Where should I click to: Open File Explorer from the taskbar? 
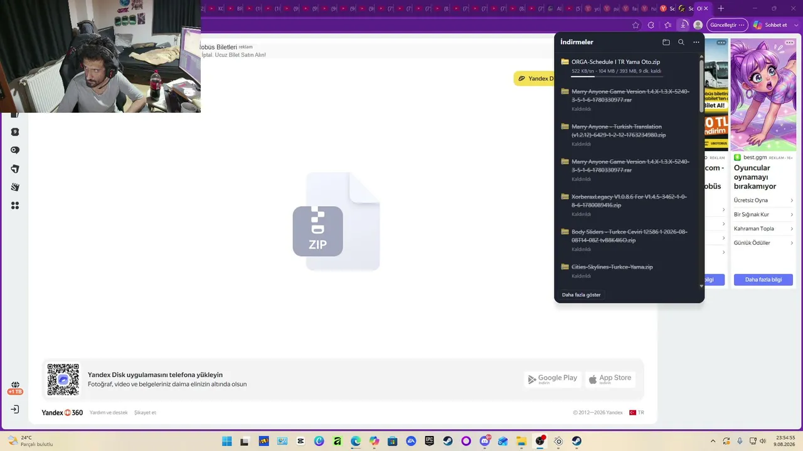coord(521,441)
